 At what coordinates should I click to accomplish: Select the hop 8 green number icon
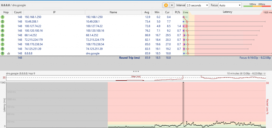(3, 49)
